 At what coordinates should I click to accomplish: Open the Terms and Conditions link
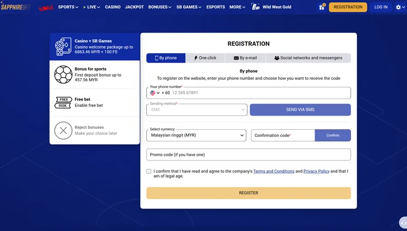[x=274, y=171]
